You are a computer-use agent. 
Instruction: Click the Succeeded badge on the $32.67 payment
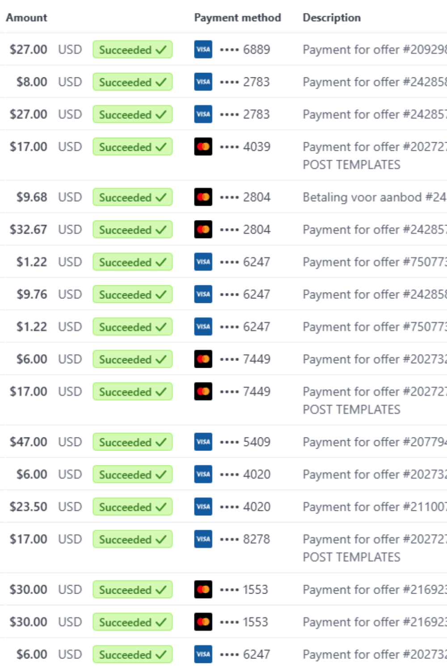[133, 229]
